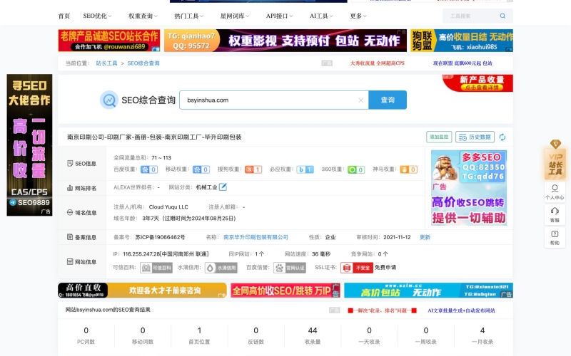Click the 官网认证 Baidu reputation badge
The image size is (571, 356).
pos(290,268)
